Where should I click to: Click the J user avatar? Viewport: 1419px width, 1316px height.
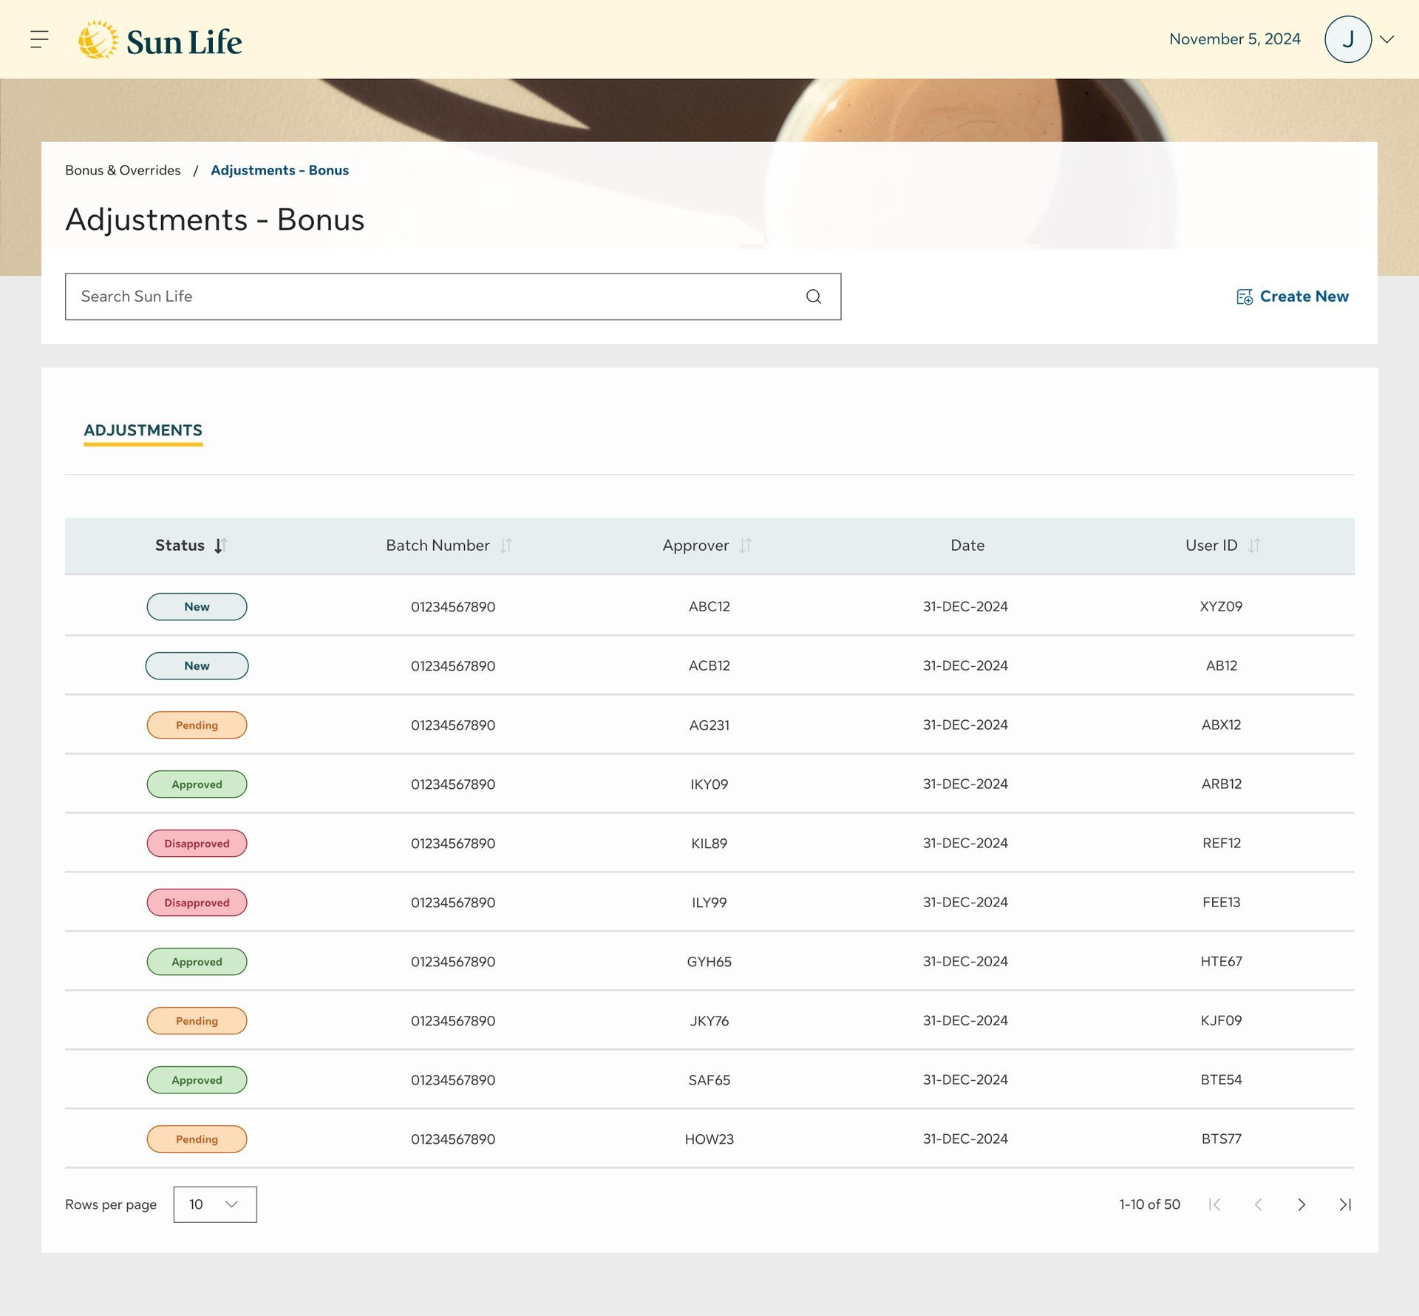click(x=1347, y=39)
